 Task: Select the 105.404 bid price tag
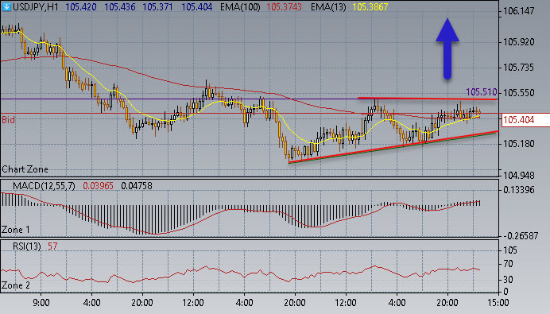pos(525,120)
